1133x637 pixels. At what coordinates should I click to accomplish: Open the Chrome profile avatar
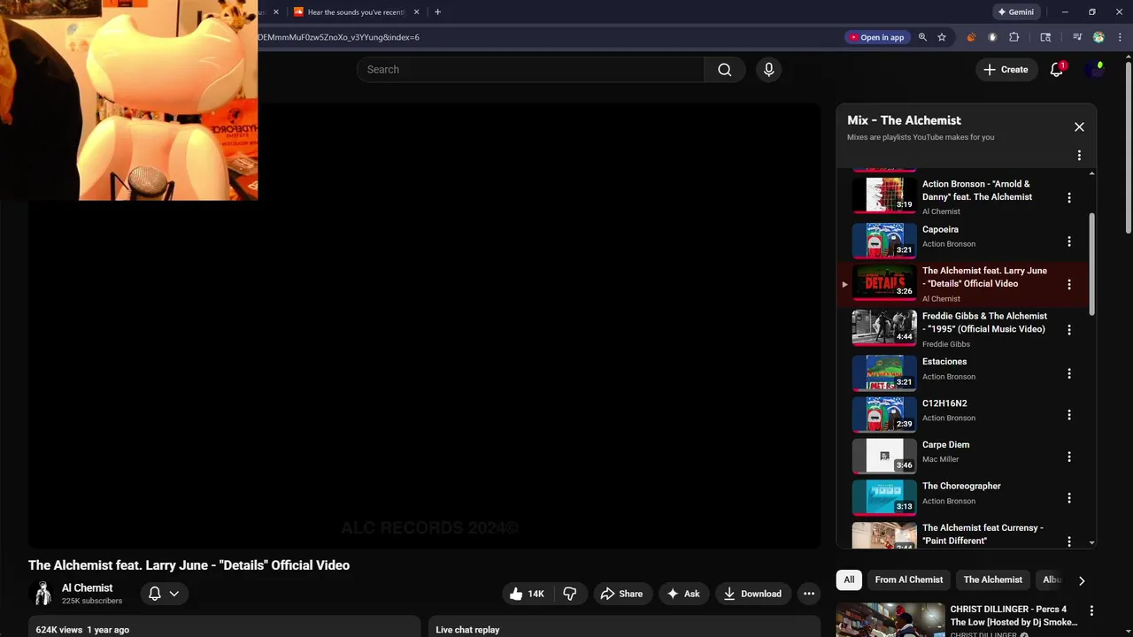pos(1098,37)
